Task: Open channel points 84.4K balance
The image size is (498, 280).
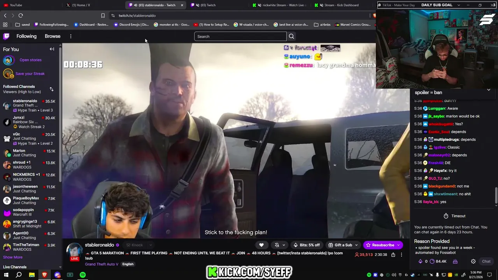Action: tap(438, 261)
